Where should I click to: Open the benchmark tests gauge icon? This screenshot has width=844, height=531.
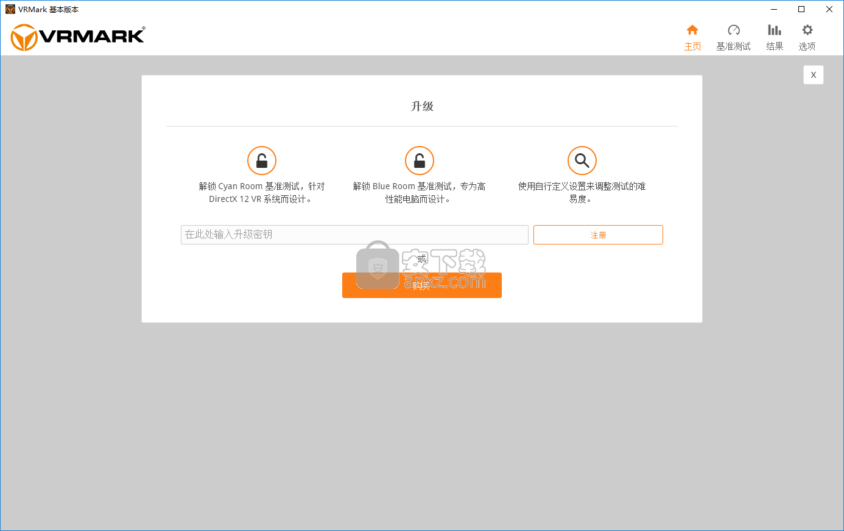click(x=733, y=30)
